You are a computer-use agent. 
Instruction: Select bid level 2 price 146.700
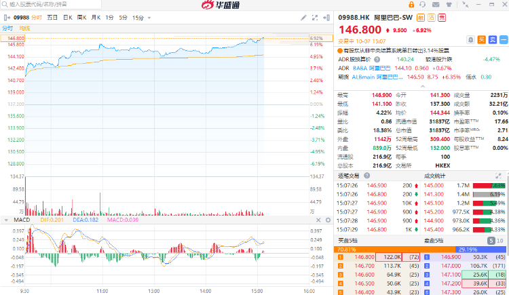click(x=364, y=266)
